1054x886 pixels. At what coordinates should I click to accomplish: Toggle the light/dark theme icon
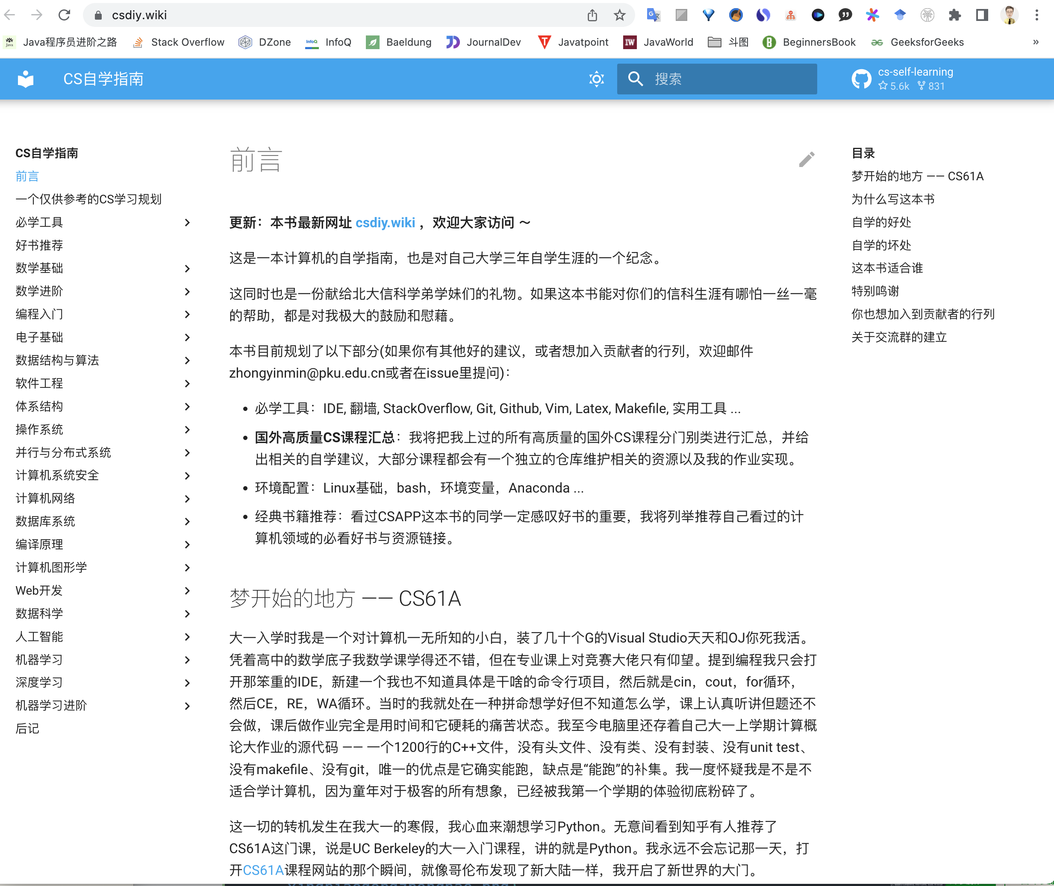point(596,79)
